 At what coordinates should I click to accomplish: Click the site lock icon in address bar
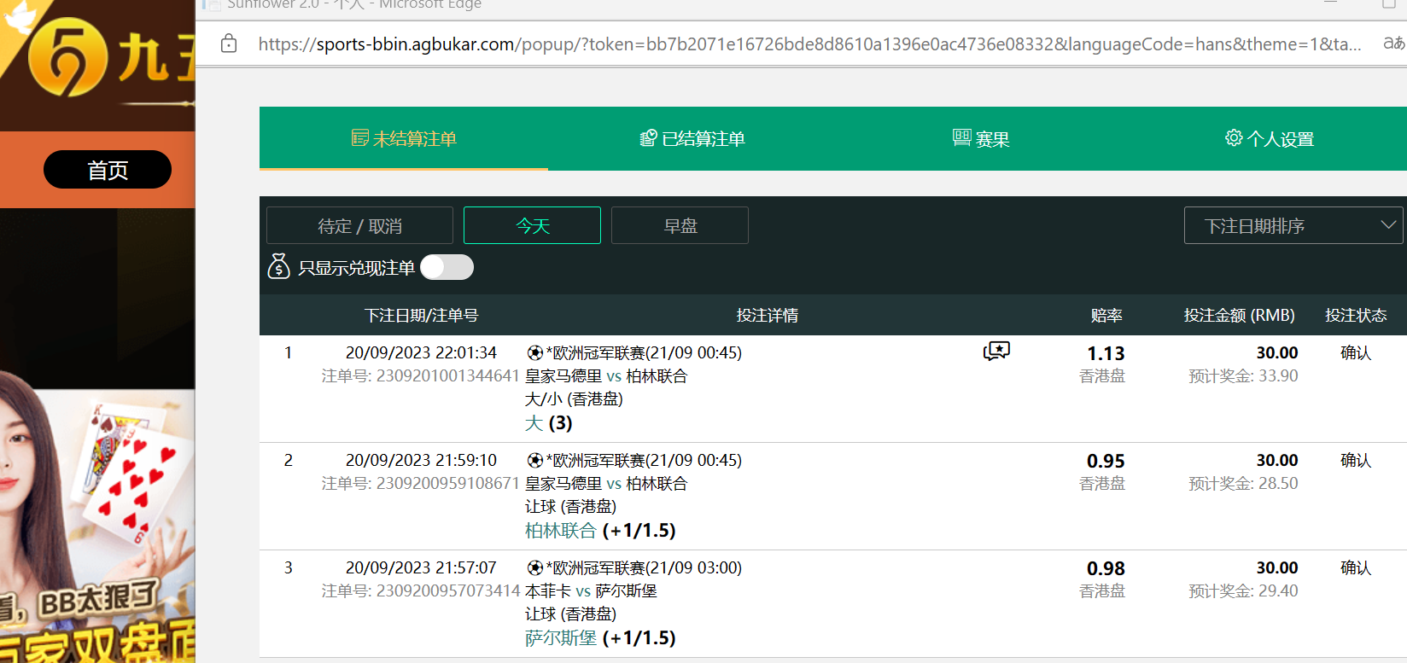coord(229,44)
